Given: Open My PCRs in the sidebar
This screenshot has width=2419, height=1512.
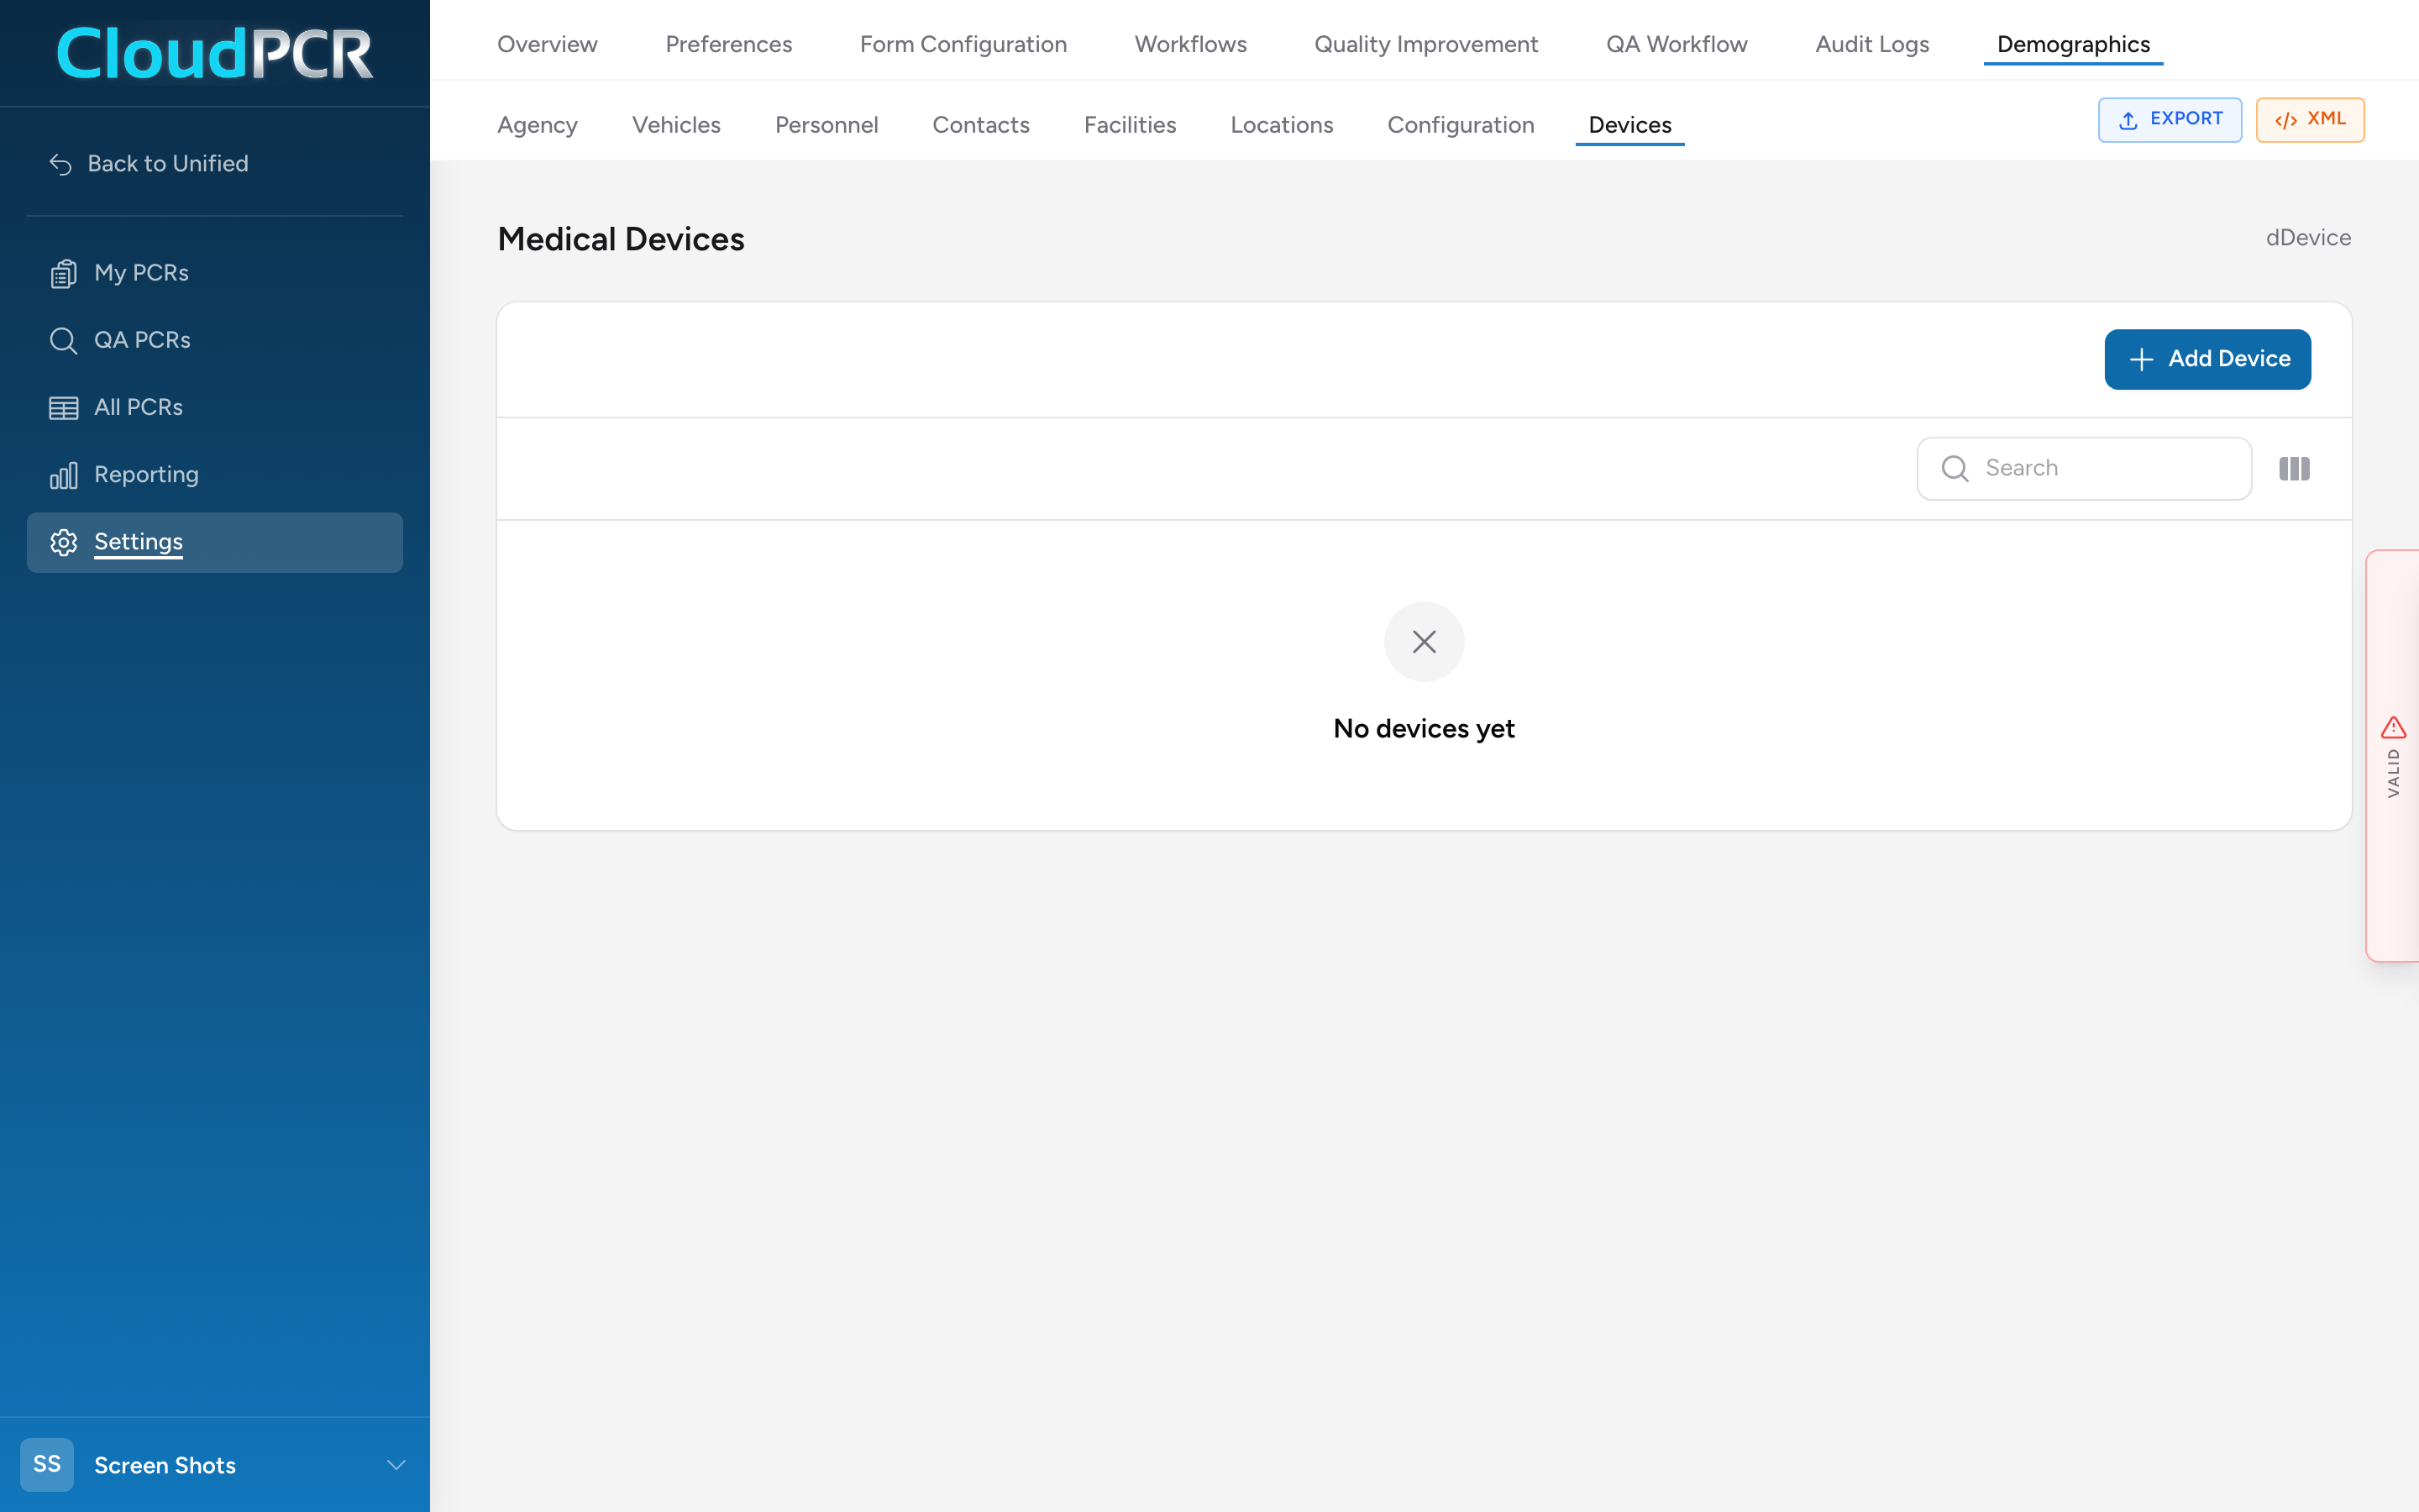Looking at the screenshot, I should point(215,273).
